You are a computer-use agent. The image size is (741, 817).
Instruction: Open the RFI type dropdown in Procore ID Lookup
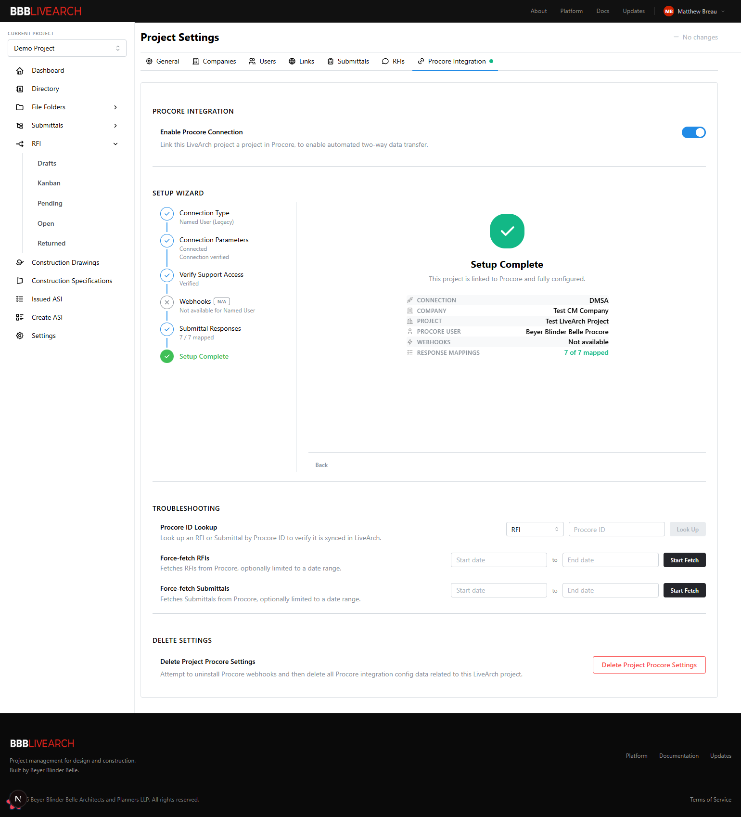click(535, 530)
